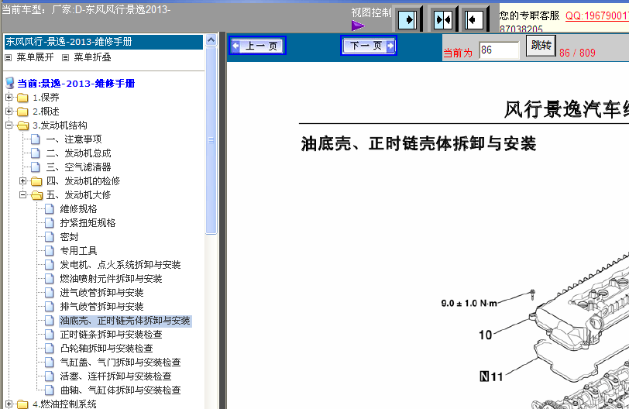Screen dimensions: 629x409
Task: Expand the 四、发动机的检修 folder
Action: point(23,181)
